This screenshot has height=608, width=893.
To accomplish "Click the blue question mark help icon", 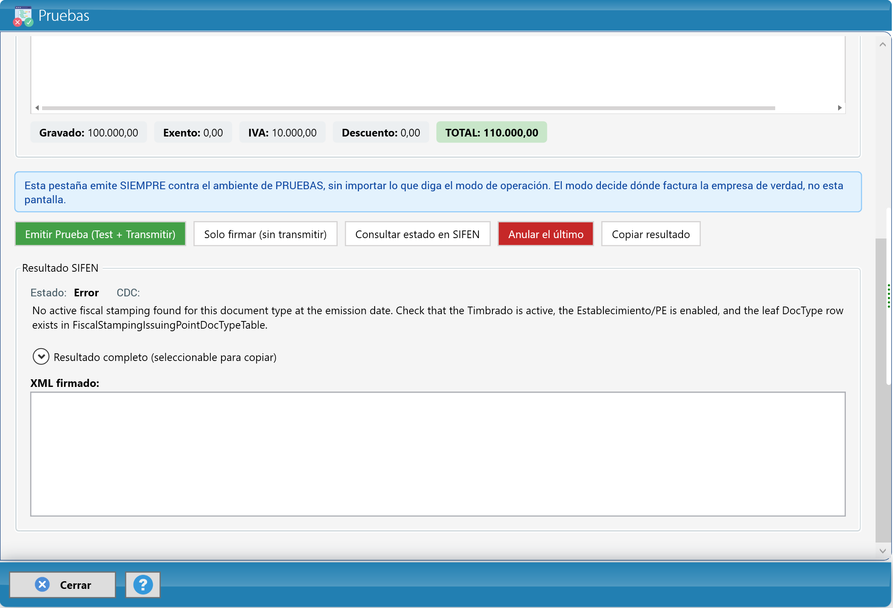I will coord(143,585).
